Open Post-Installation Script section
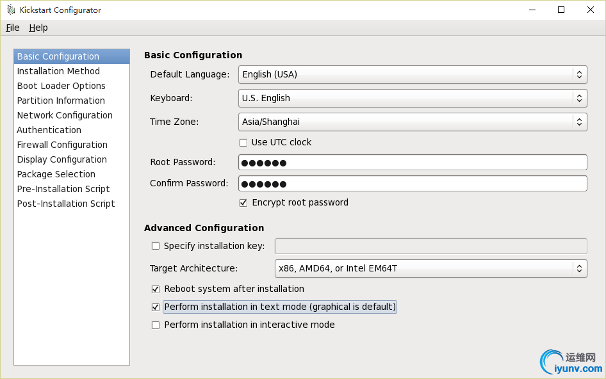The image size is (606, 379). pos(72,203)
